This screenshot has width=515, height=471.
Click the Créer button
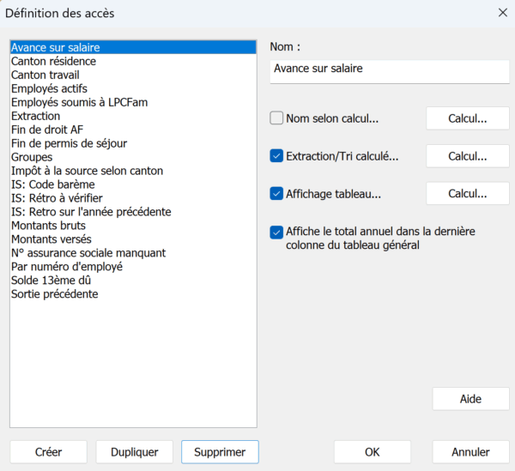[48, 452]
